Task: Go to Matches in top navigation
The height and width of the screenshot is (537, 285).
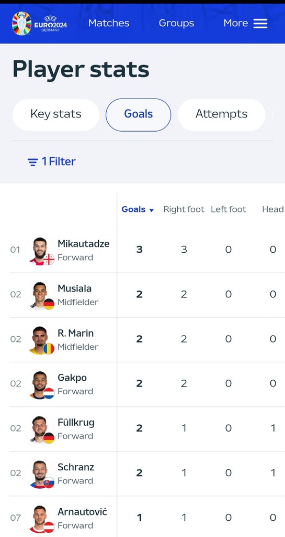Action: [x=109, y=23]
